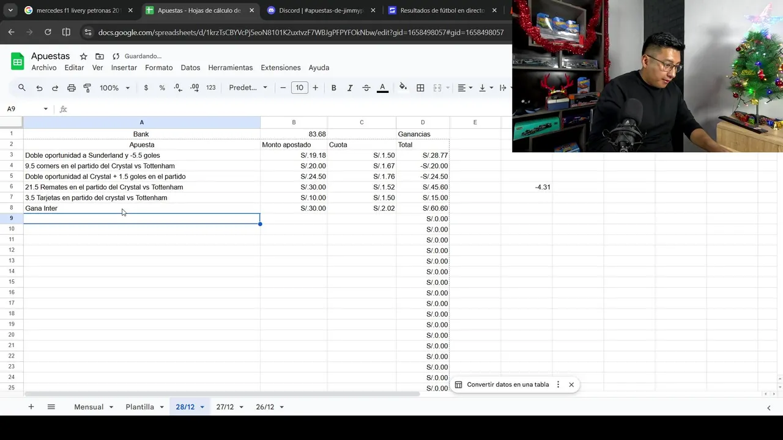Screen dimensions: 783x440
Task: Open the 28/12 tab options arrow
Action: [202, 408]
